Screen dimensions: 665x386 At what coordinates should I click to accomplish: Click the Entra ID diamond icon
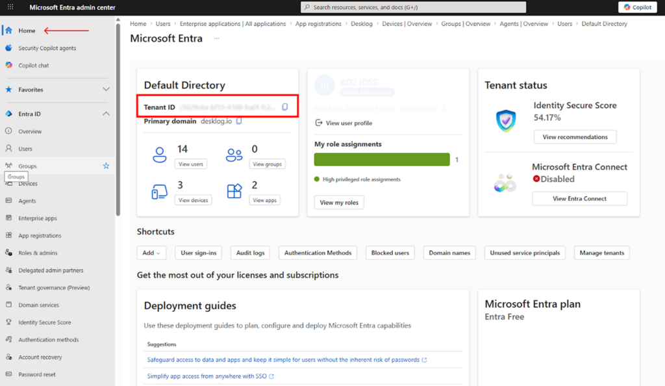click(8, 114)
